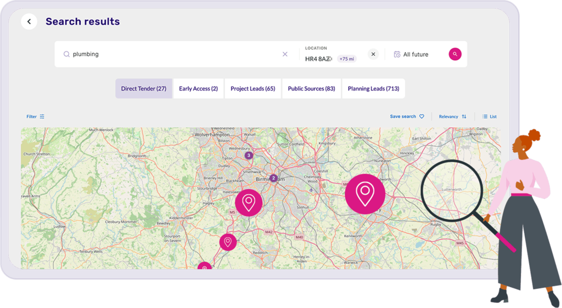Open the All future date selector
Image resolution: width=562 pixels, height=308 pixels.
pyautogui.click(x=411, y=54)
